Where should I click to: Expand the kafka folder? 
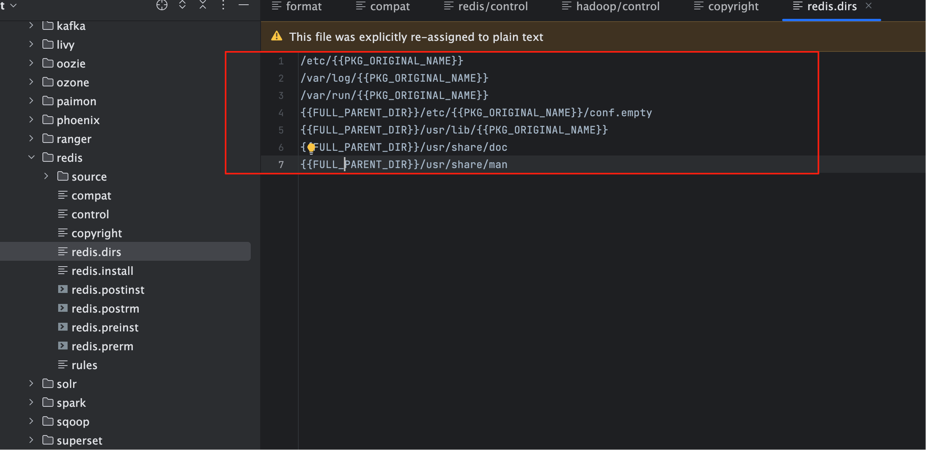pyautogui.click(x=31, y=26)
